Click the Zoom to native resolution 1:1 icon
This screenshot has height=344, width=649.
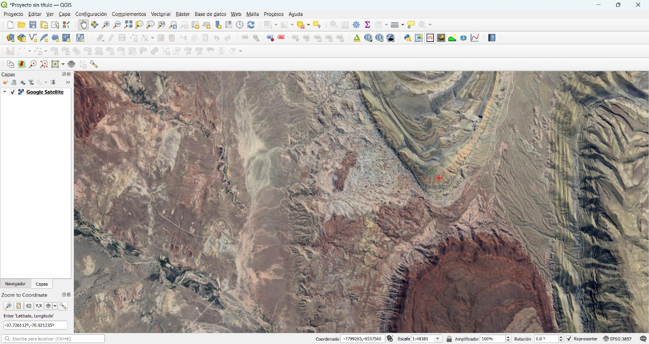tap(162, 24)
